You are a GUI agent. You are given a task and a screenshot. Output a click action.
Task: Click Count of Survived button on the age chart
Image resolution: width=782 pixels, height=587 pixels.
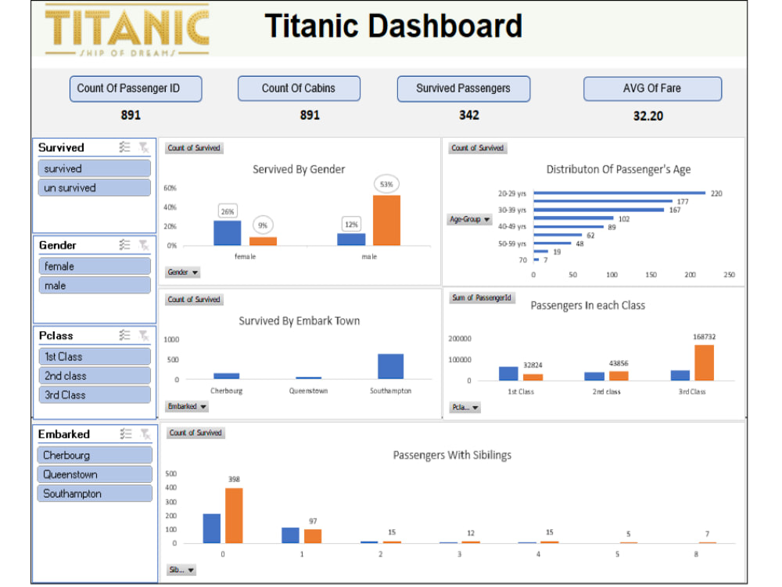[x=477, y=148]
